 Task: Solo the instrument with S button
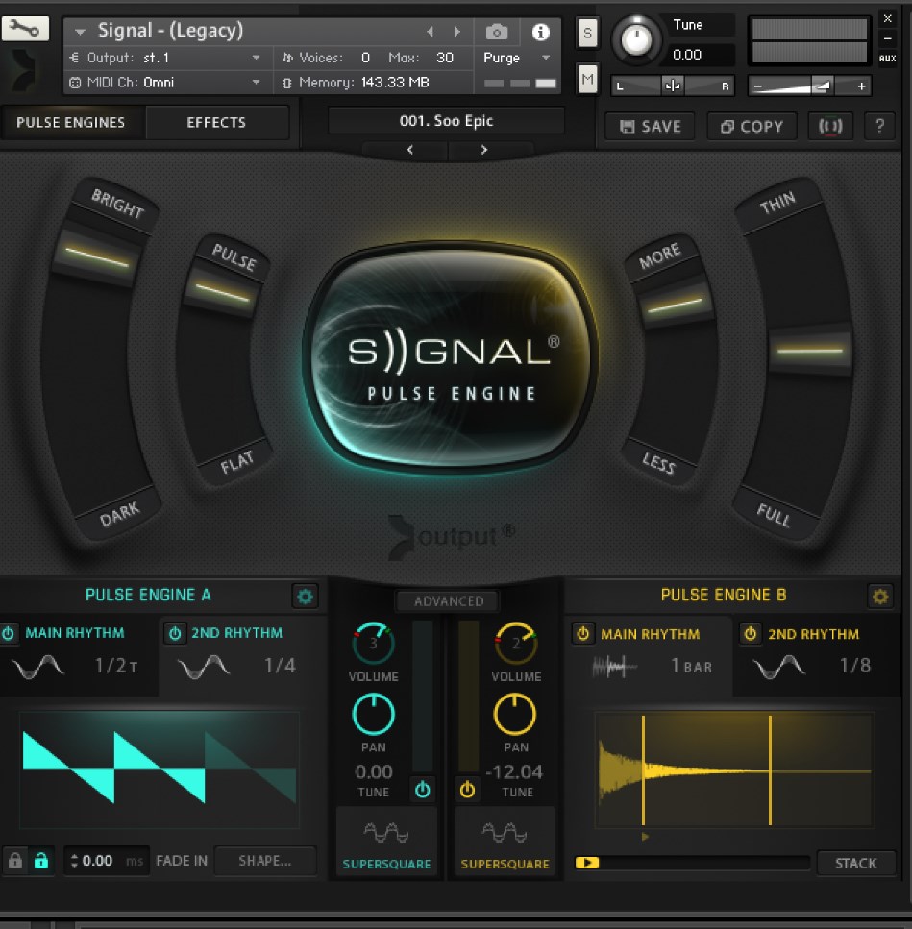coord(587,33)
